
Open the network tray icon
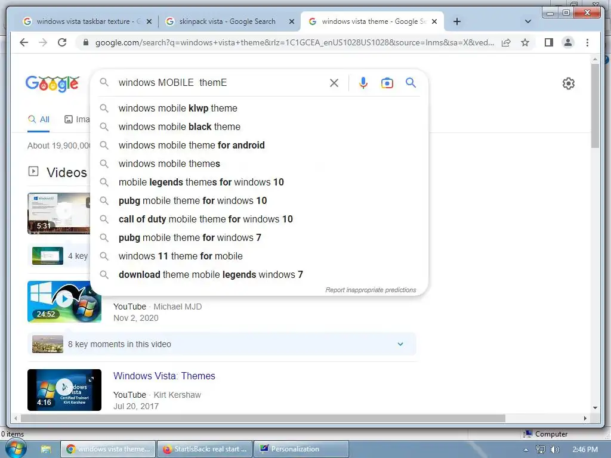click(540, 450)
